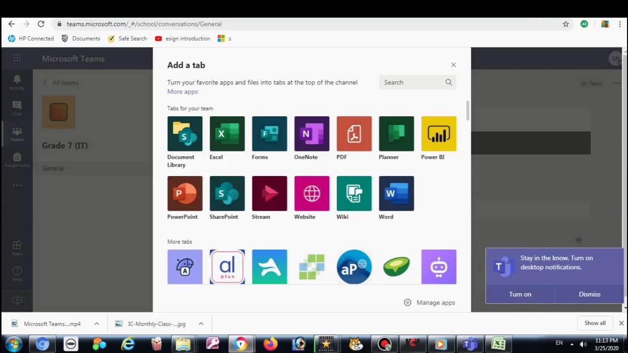Click the search magnifier in Add a tab
The height and width of the screenshot is (353, 628).
(x=448, y=82)
